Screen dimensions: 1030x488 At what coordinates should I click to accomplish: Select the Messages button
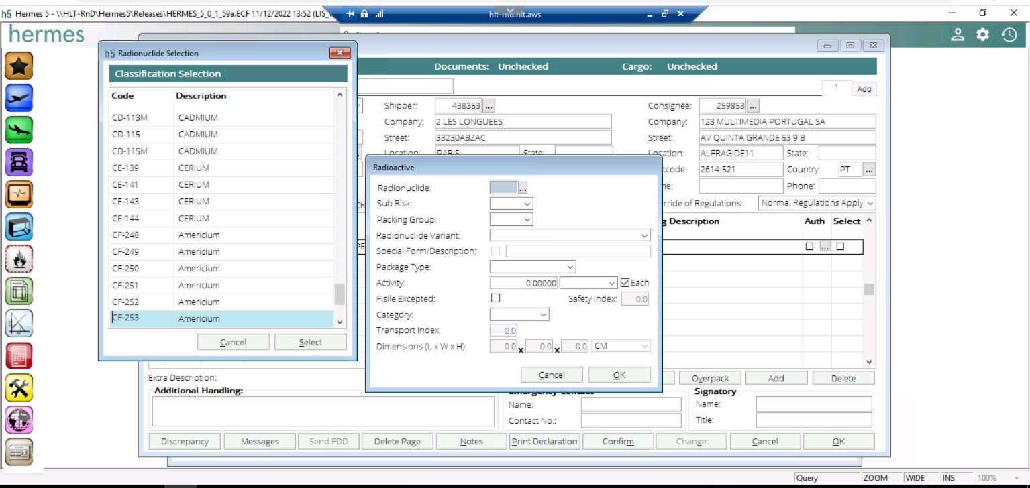pos(260,441)
